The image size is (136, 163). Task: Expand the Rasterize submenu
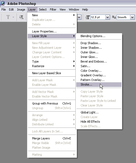pos(52,66)
